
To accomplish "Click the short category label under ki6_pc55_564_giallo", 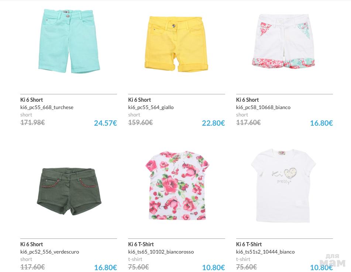I will pyautogui.click(x=134, y=115).
